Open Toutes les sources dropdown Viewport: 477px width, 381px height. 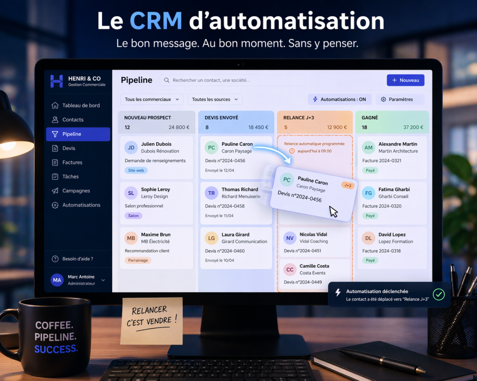(215, 100)
